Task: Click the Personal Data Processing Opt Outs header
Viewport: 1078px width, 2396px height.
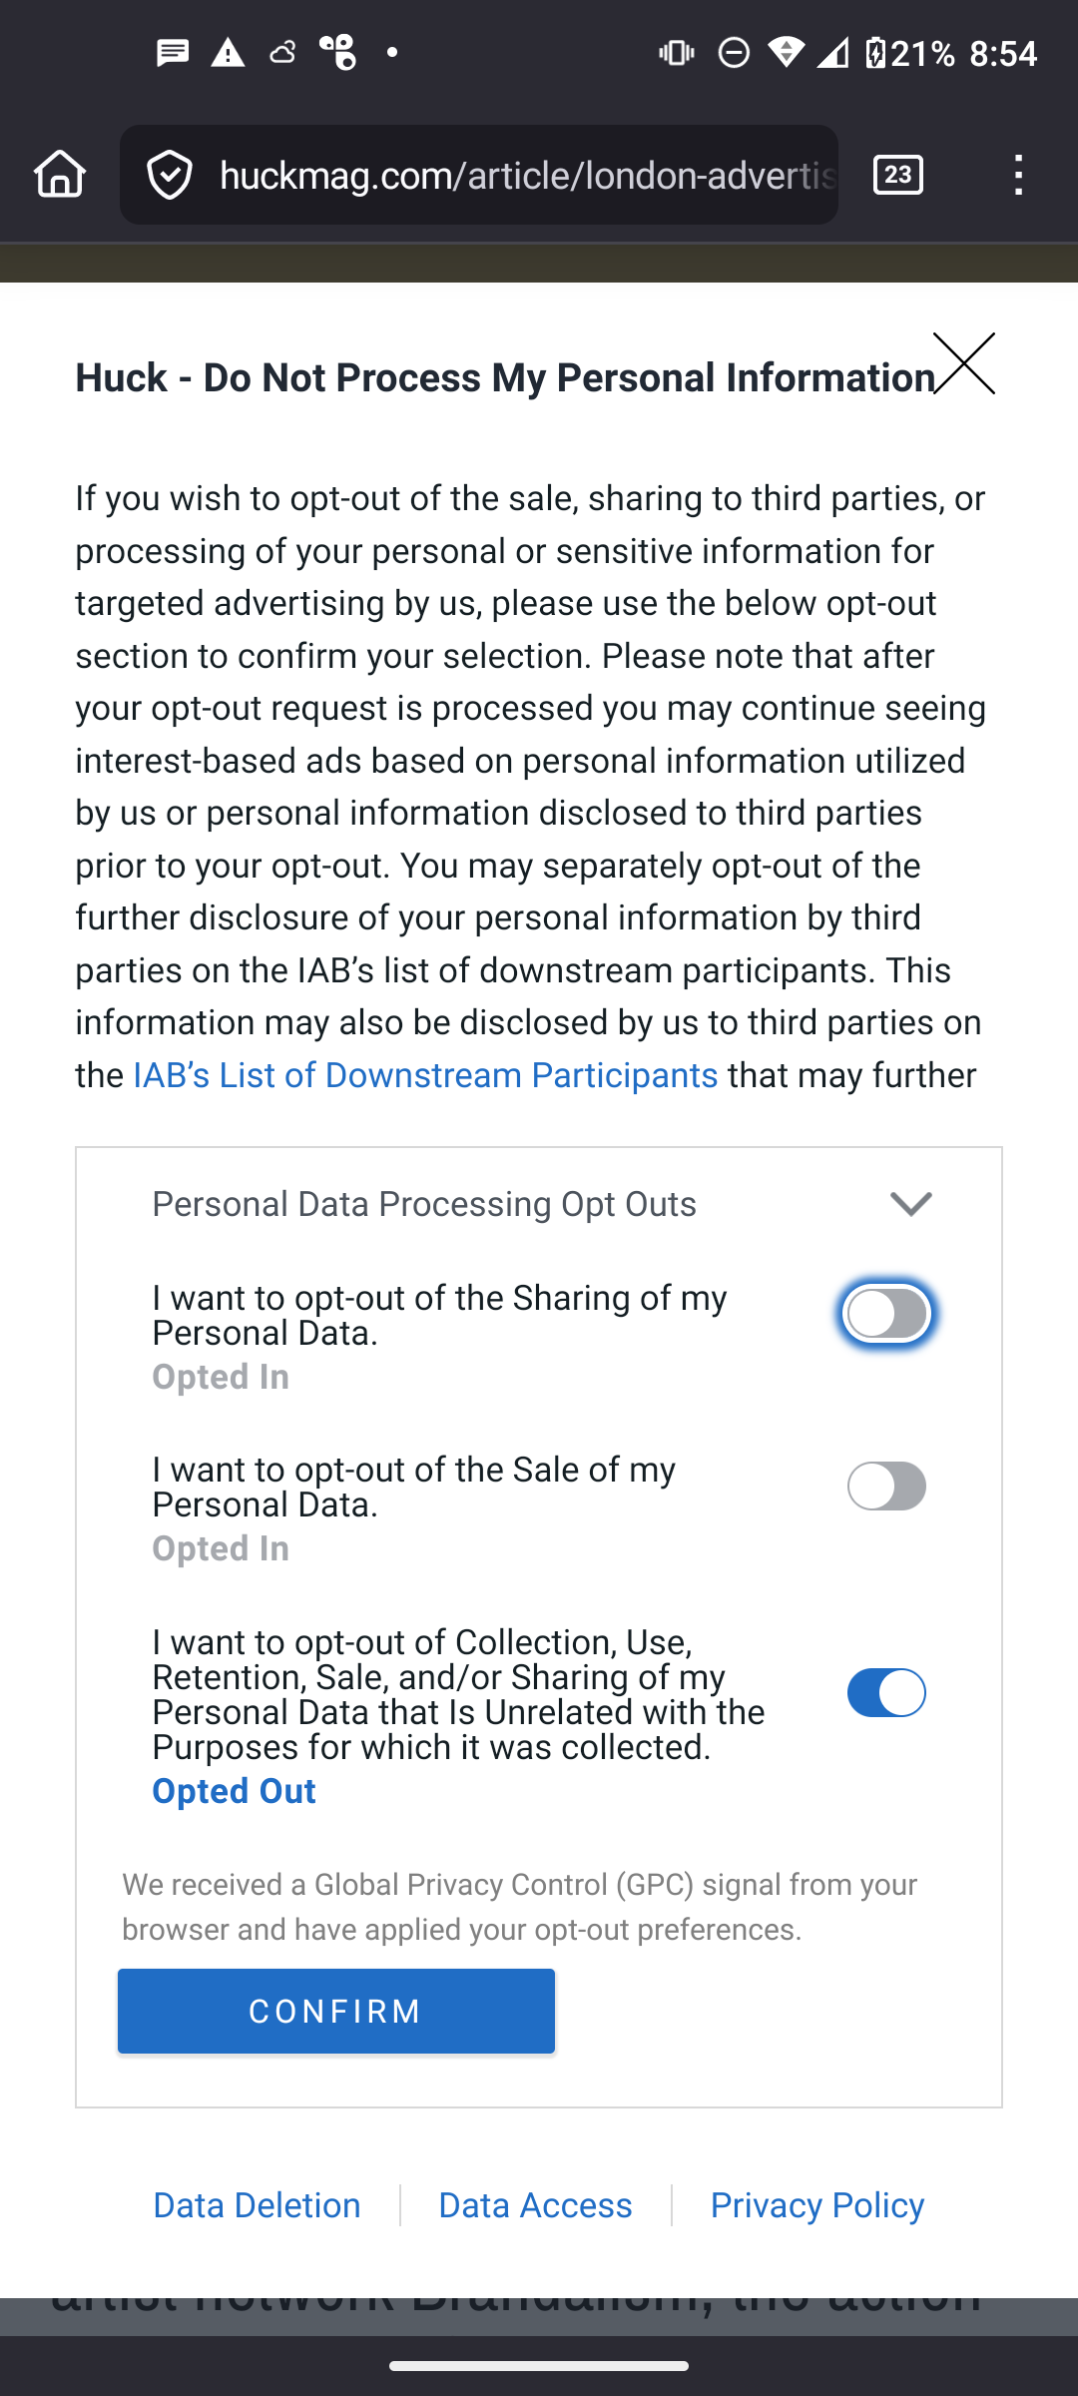Action: (424, 1205)
